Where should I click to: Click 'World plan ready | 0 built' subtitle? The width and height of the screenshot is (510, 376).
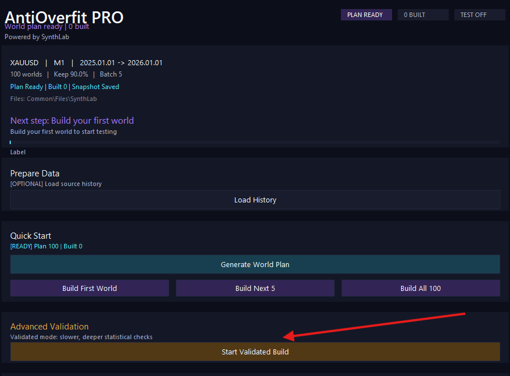[x=47, y=27]
